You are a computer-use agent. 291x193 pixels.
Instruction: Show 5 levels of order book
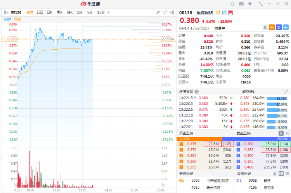[281, 133]
